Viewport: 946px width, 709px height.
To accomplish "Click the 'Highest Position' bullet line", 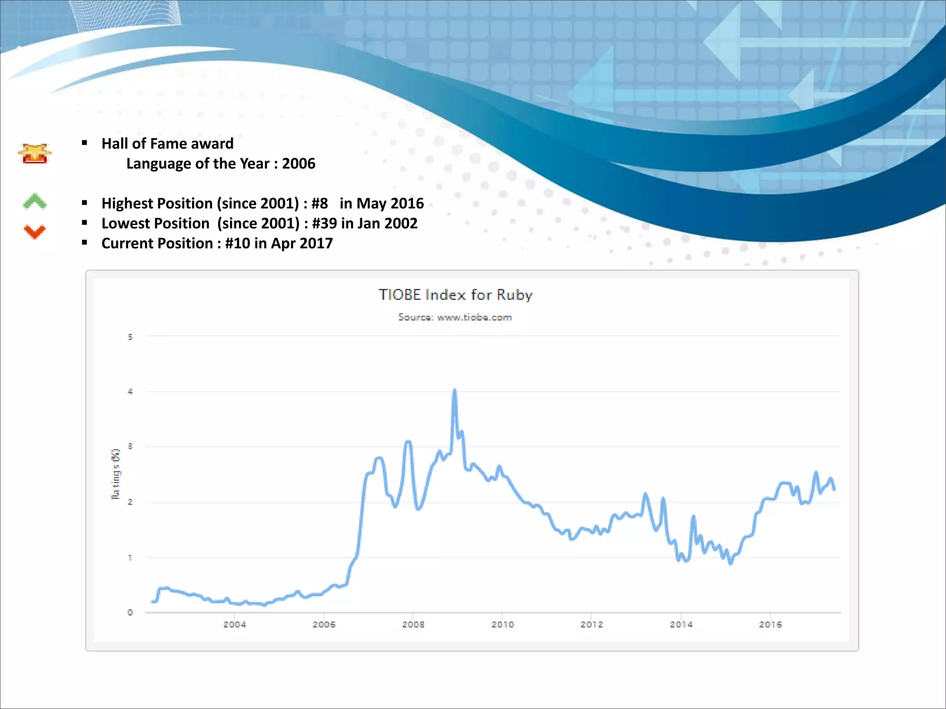I will point(262,203).
